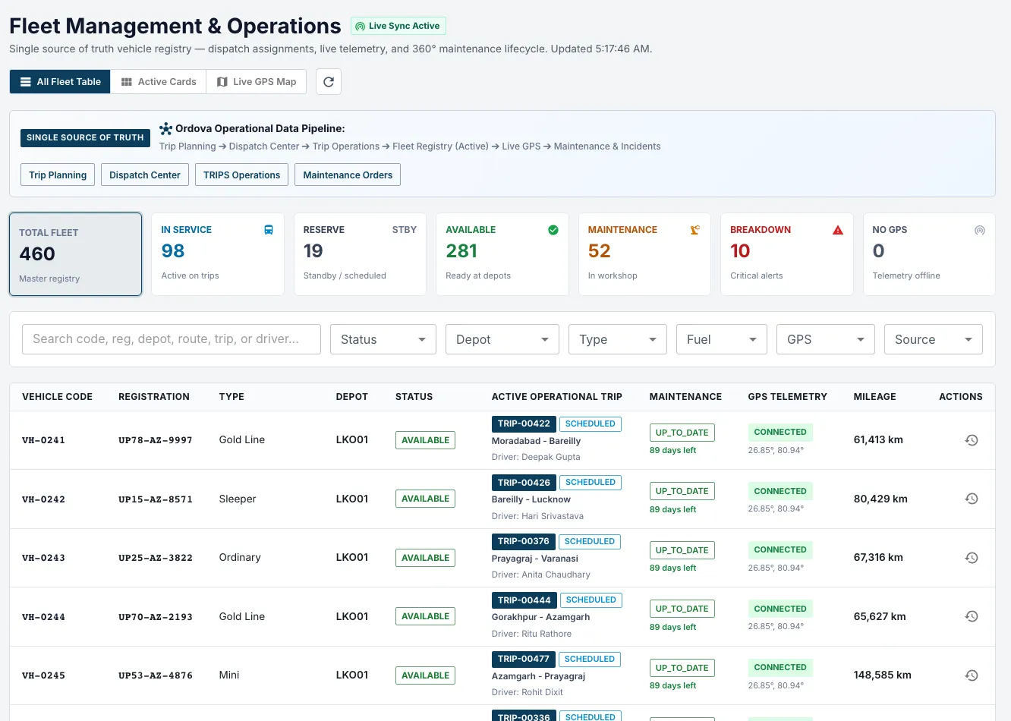Expand the Fuel filter dropdown

click(722, 339)
